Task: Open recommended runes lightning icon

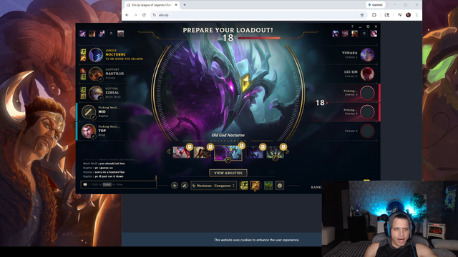Action: (175, 186)
